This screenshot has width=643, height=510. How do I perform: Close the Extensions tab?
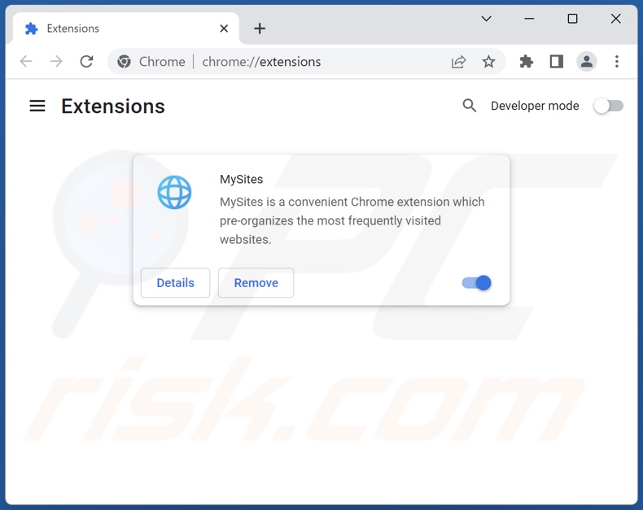(x=224, y=28)
